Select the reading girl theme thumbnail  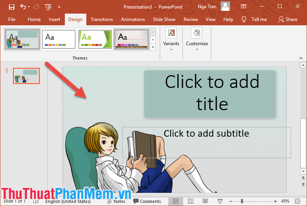click(x=22, y=39)
